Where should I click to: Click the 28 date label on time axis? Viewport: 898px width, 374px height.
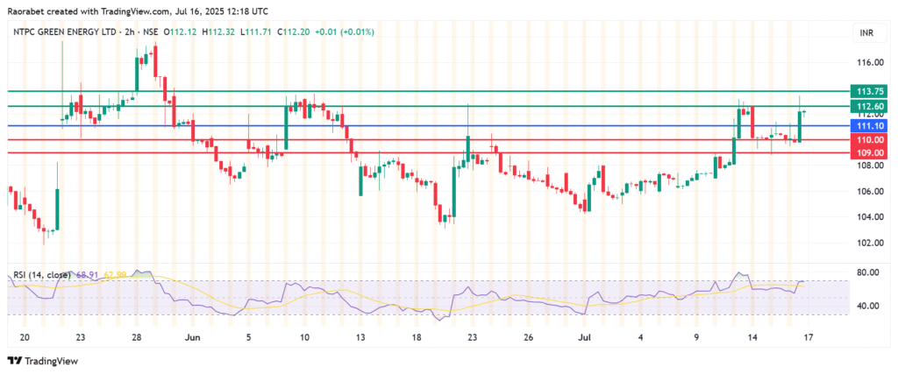click(x=136, y=337)
